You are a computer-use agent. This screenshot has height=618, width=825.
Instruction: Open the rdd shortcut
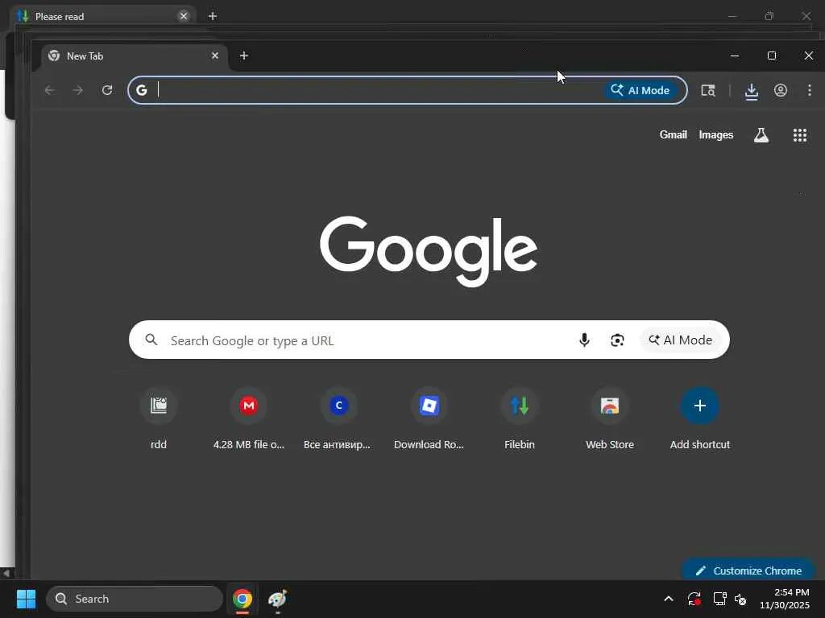(x=159, y=419)
